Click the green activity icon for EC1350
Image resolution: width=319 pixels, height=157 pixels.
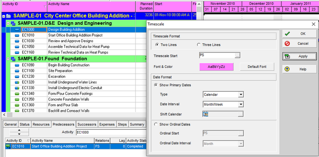click(x=17, y=99)
